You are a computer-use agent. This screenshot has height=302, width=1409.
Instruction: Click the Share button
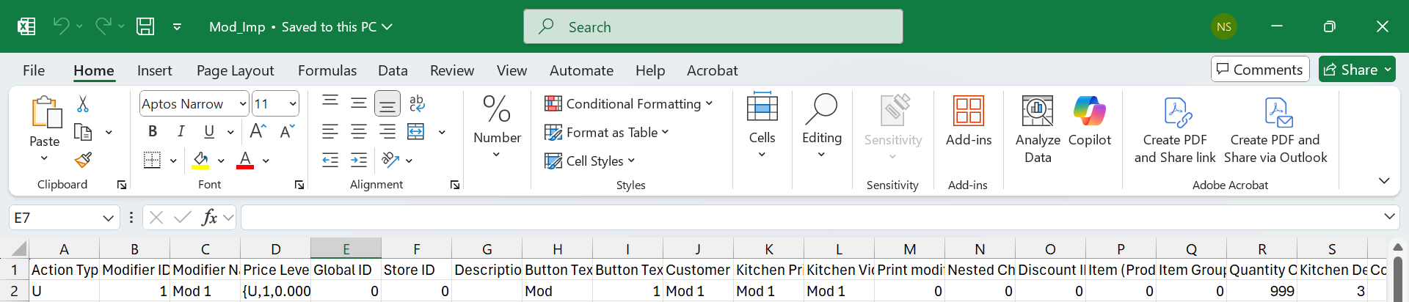click(x=1356, y=70)
